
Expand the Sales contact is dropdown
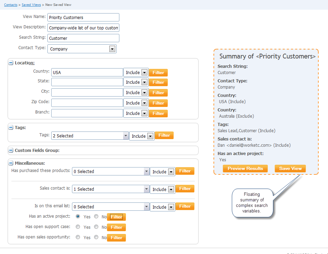110,189
